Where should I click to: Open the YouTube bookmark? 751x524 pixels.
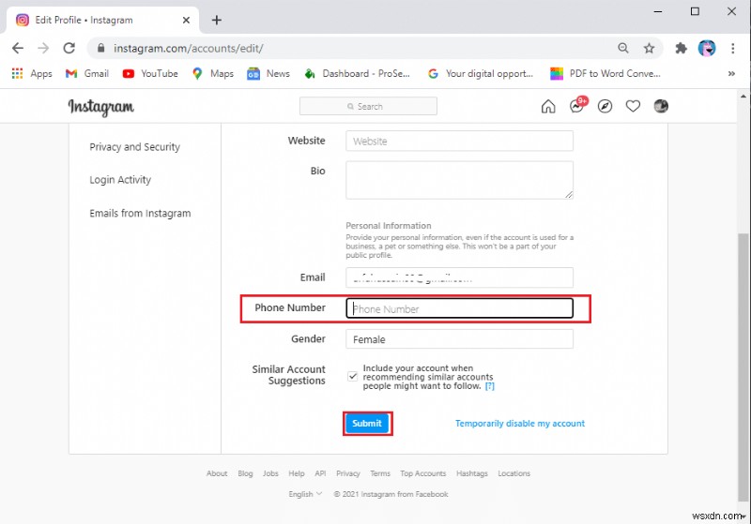coord(150,74)
